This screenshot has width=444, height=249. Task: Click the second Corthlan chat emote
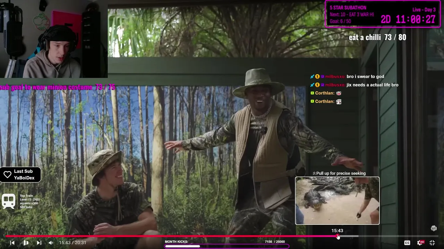[x=339, y=101]
